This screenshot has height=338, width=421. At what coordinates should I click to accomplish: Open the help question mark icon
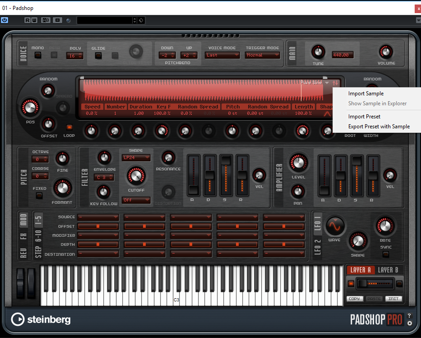pyautogui.click(x=409, y=315)
